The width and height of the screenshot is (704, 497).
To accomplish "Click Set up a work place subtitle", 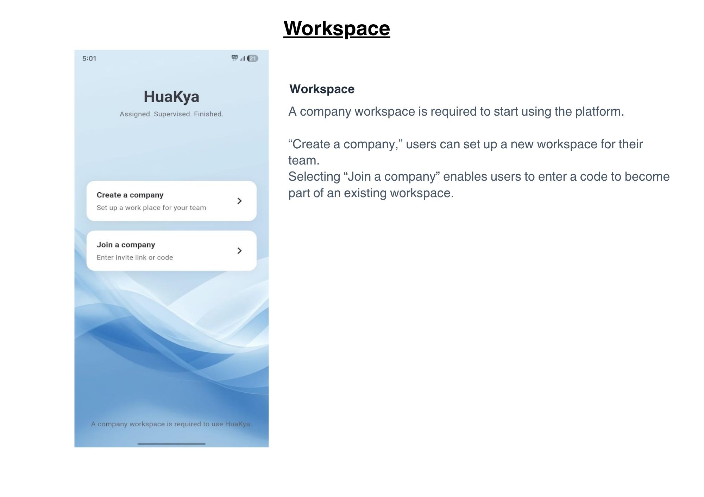I will click(x=151, y=208).
